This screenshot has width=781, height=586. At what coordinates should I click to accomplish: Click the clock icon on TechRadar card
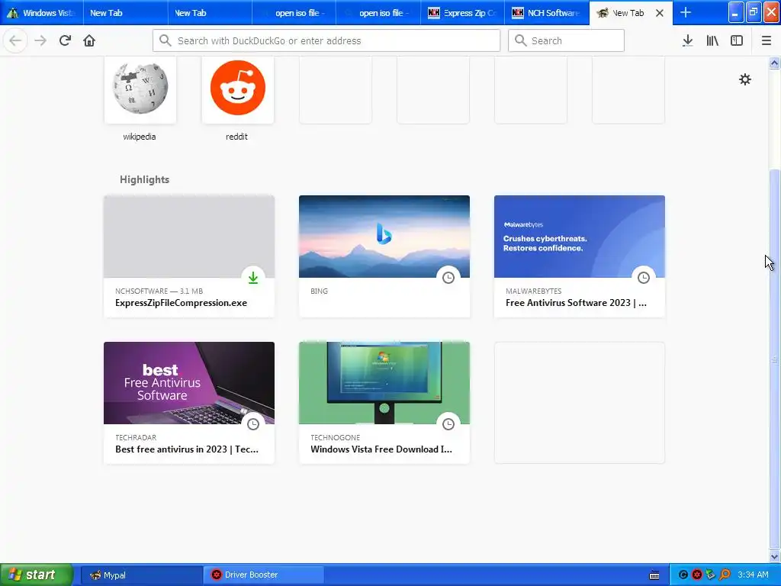click(x=253, y=424)
